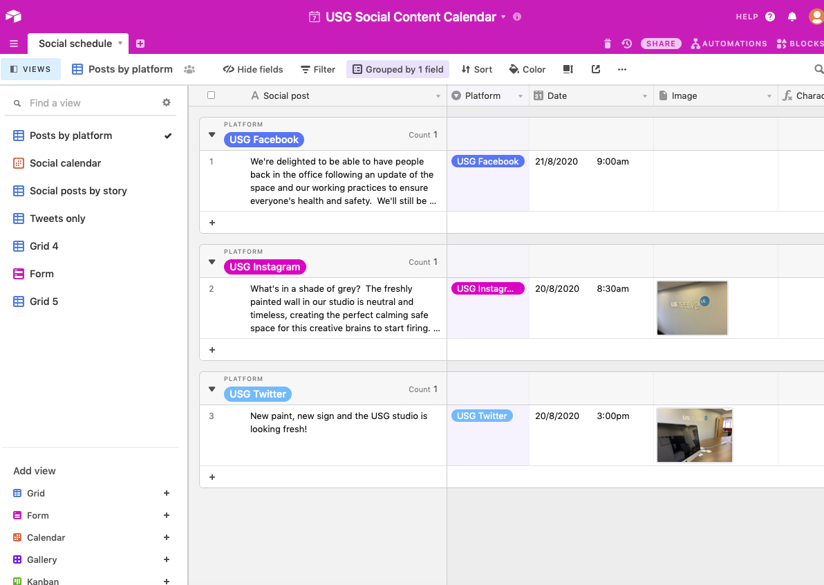The height and width of the screenshot is (585, 824).
Task: Open Social schedule tab dropdown arrow
Action: click(120, 43)
